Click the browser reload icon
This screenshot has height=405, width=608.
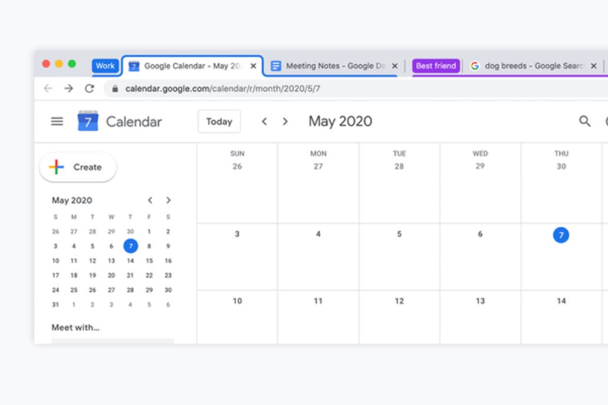pos(89,88)
